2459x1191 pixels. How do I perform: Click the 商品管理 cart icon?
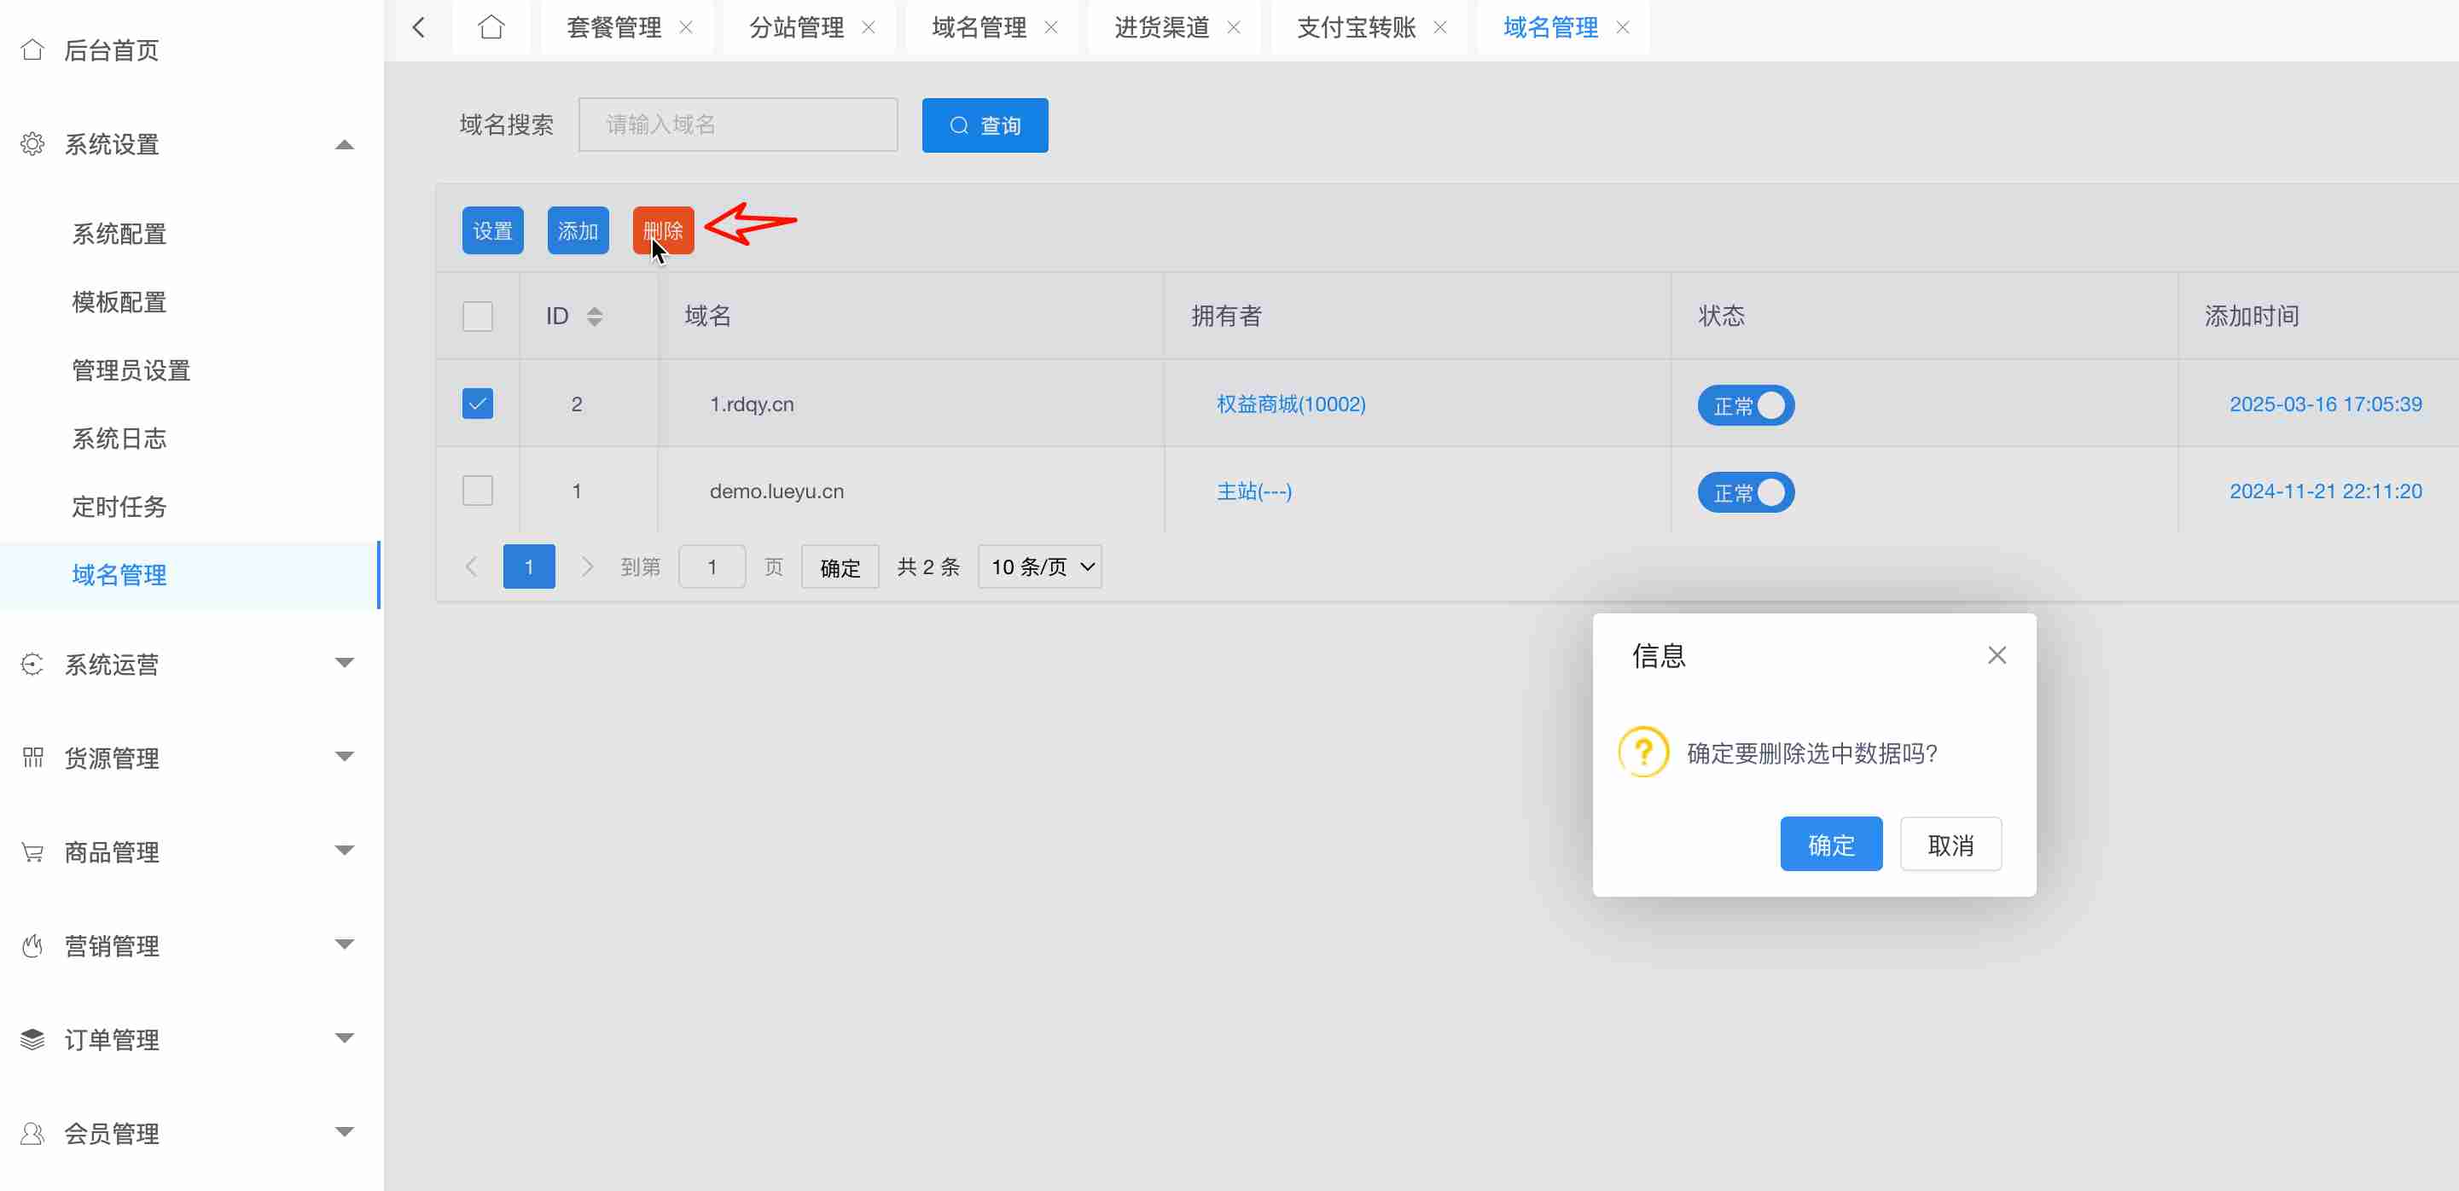pyautogui.click(x=32, y=851)
